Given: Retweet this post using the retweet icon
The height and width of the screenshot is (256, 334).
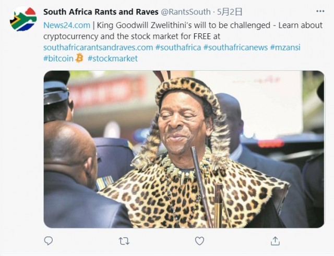Looking at the screenshot, I should pyautogui.click(x=124, y=241).
